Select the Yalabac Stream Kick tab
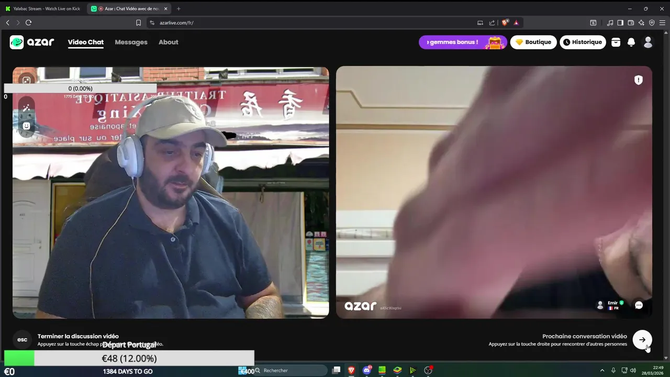This screenshot has height=377, width=670. (x=43, y=8)
